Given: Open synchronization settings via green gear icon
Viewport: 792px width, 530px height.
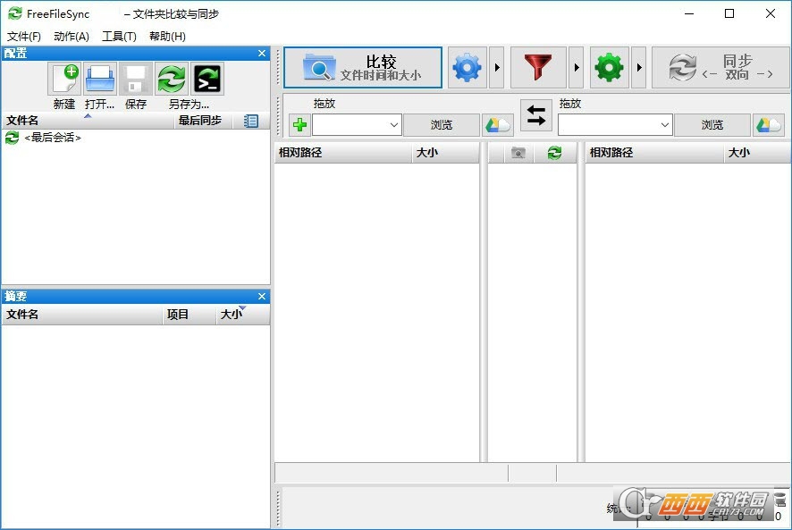Looking at the screenshot, I should point(609,68).
